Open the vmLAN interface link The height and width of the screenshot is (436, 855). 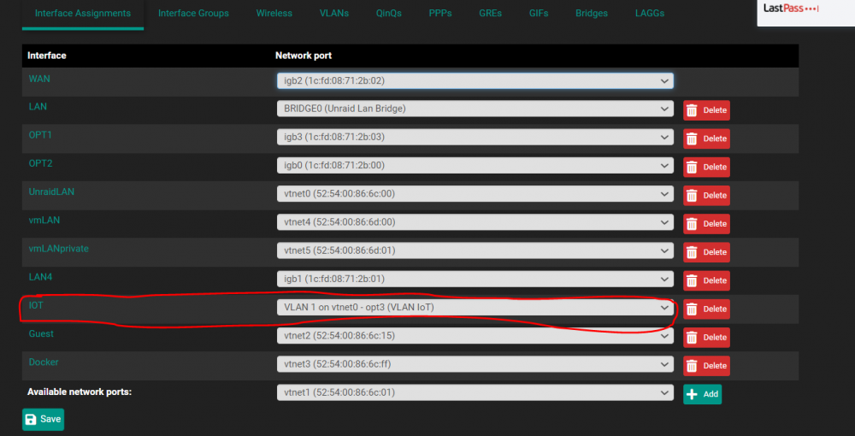point(44,220)
